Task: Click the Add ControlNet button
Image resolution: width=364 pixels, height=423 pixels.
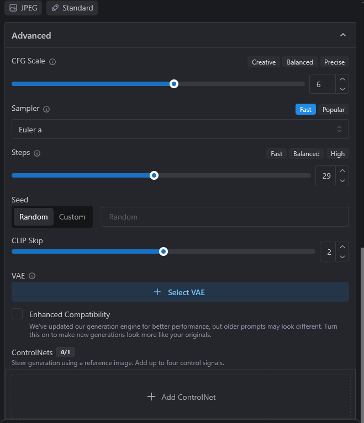Action: click(180, 397)
